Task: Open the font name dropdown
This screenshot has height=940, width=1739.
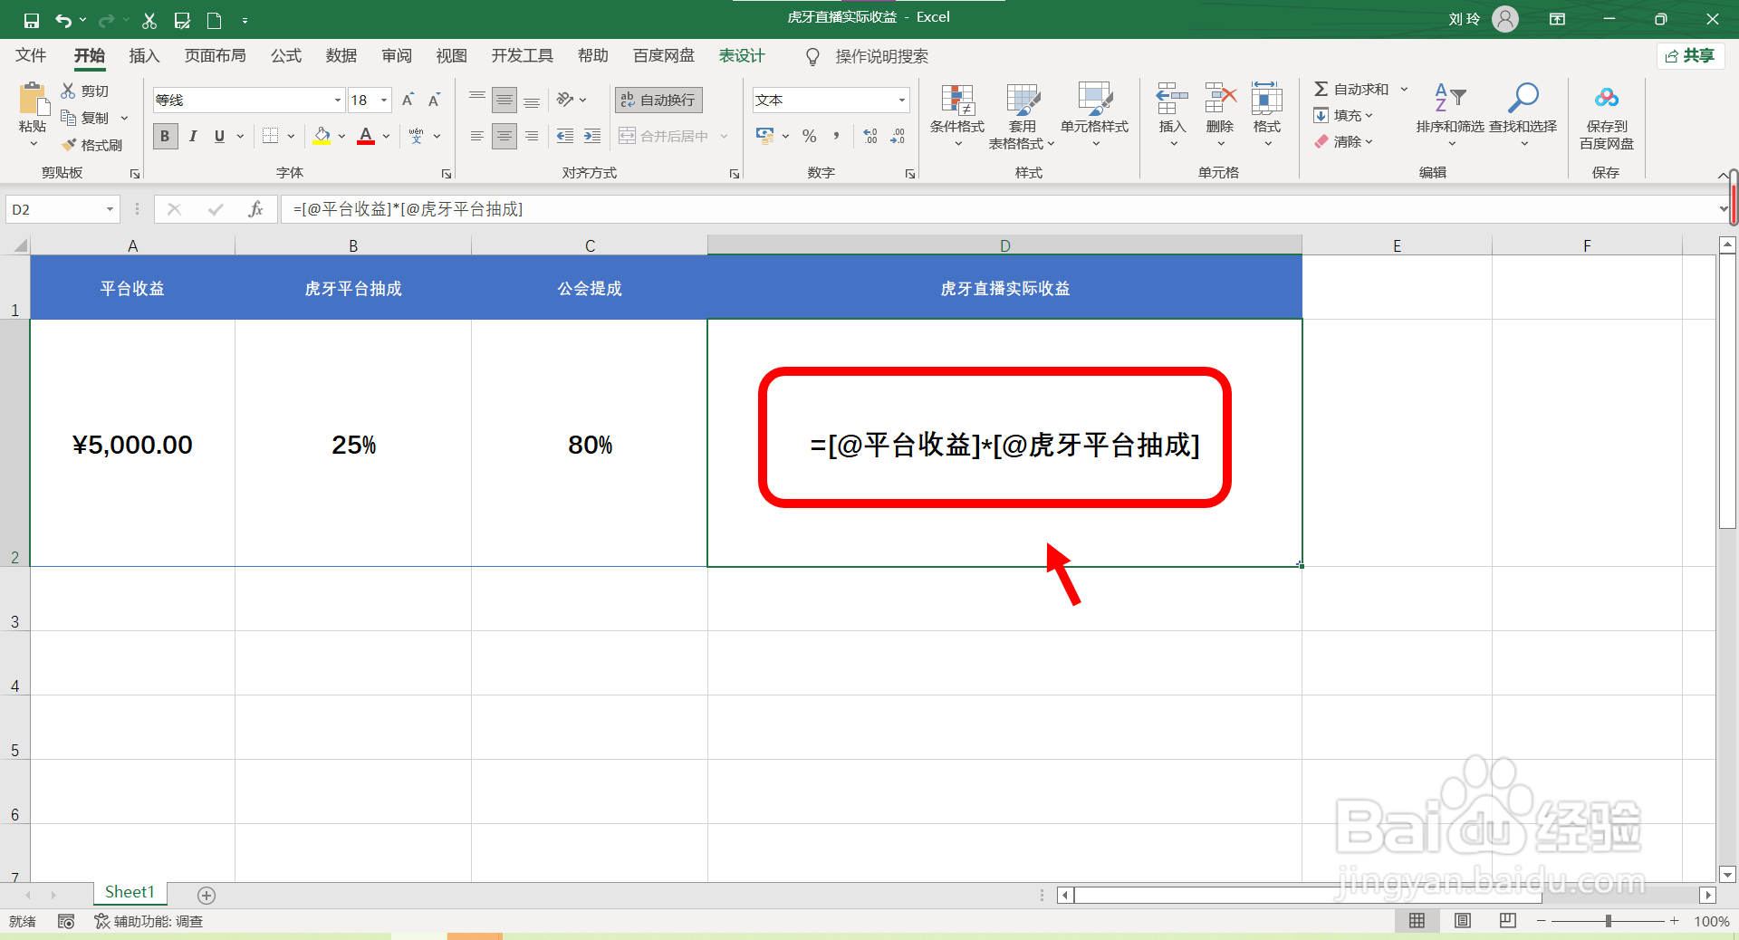Action: point(338,100)
